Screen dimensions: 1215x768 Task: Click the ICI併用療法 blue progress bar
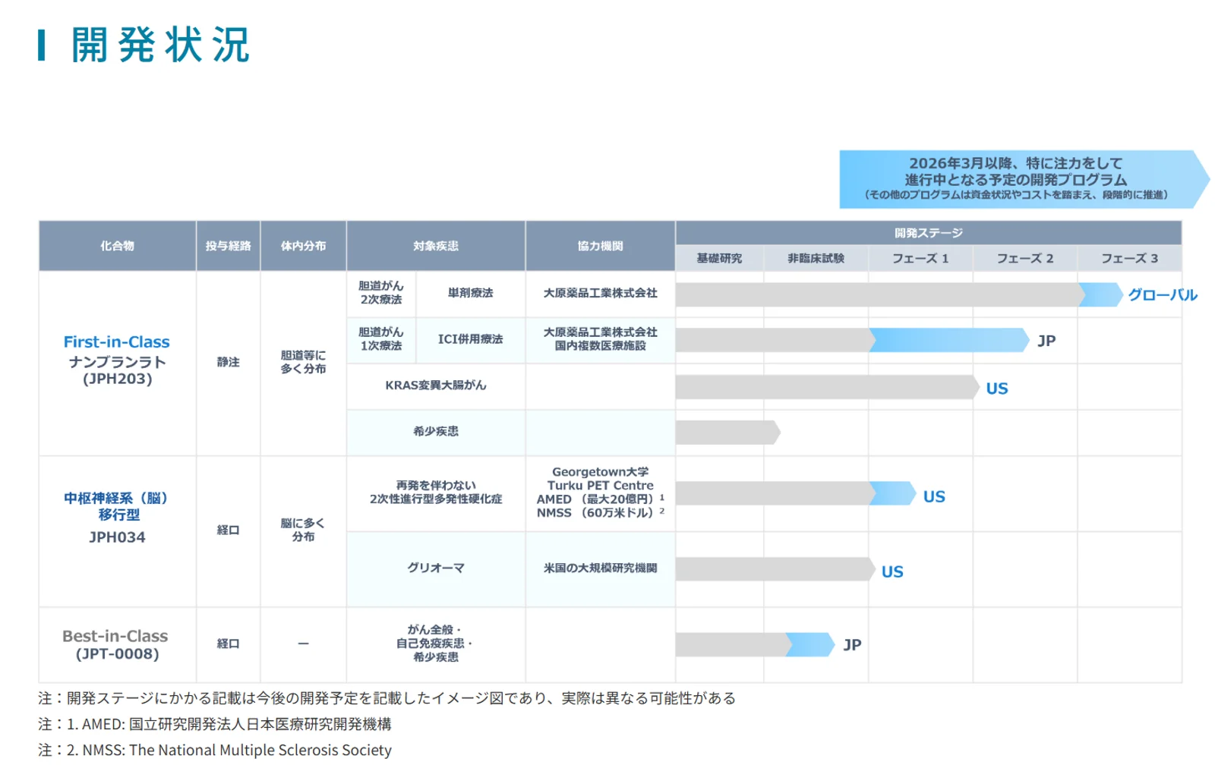coord(949,340)
